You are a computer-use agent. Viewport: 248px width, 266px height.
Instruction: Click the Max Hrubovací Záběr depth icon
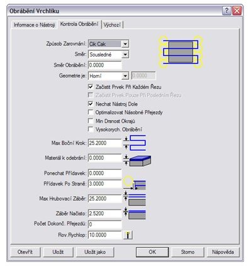tap(135, 198)
